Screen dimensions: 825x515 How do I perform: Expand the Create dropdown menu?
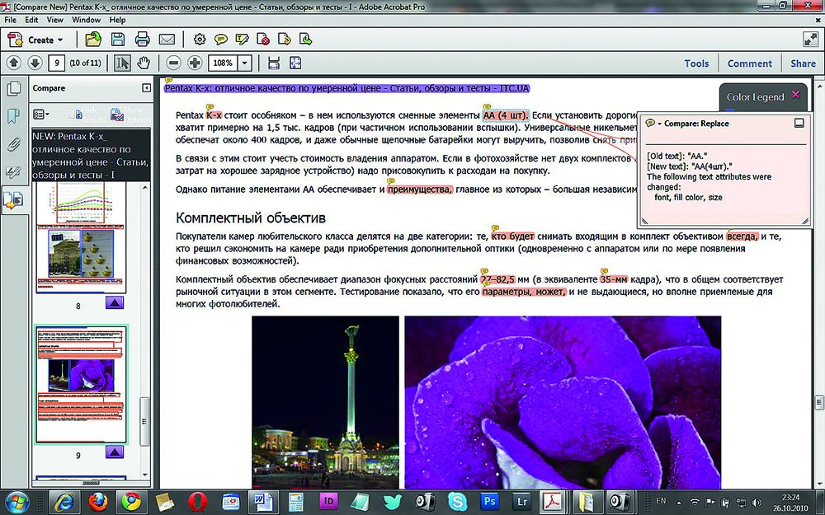(60, 40)
